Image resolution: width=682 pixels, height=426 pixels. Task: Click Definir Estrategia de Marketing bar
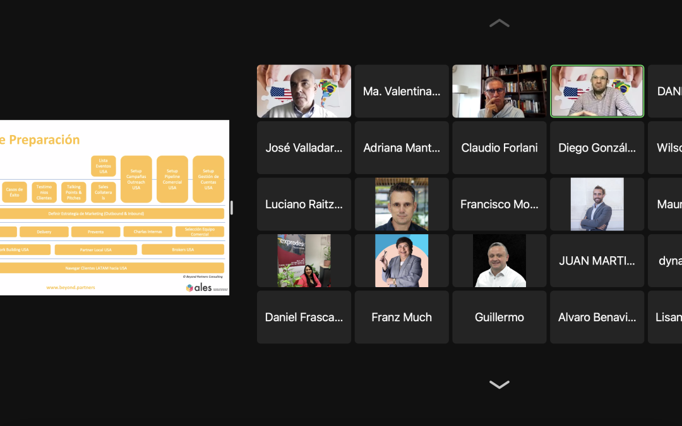pos(112,213)
